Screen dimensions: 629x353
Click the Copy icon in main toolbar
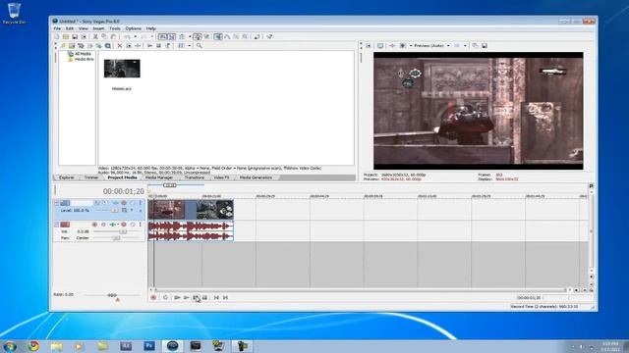pyautogui.click(x=104, y=37)
